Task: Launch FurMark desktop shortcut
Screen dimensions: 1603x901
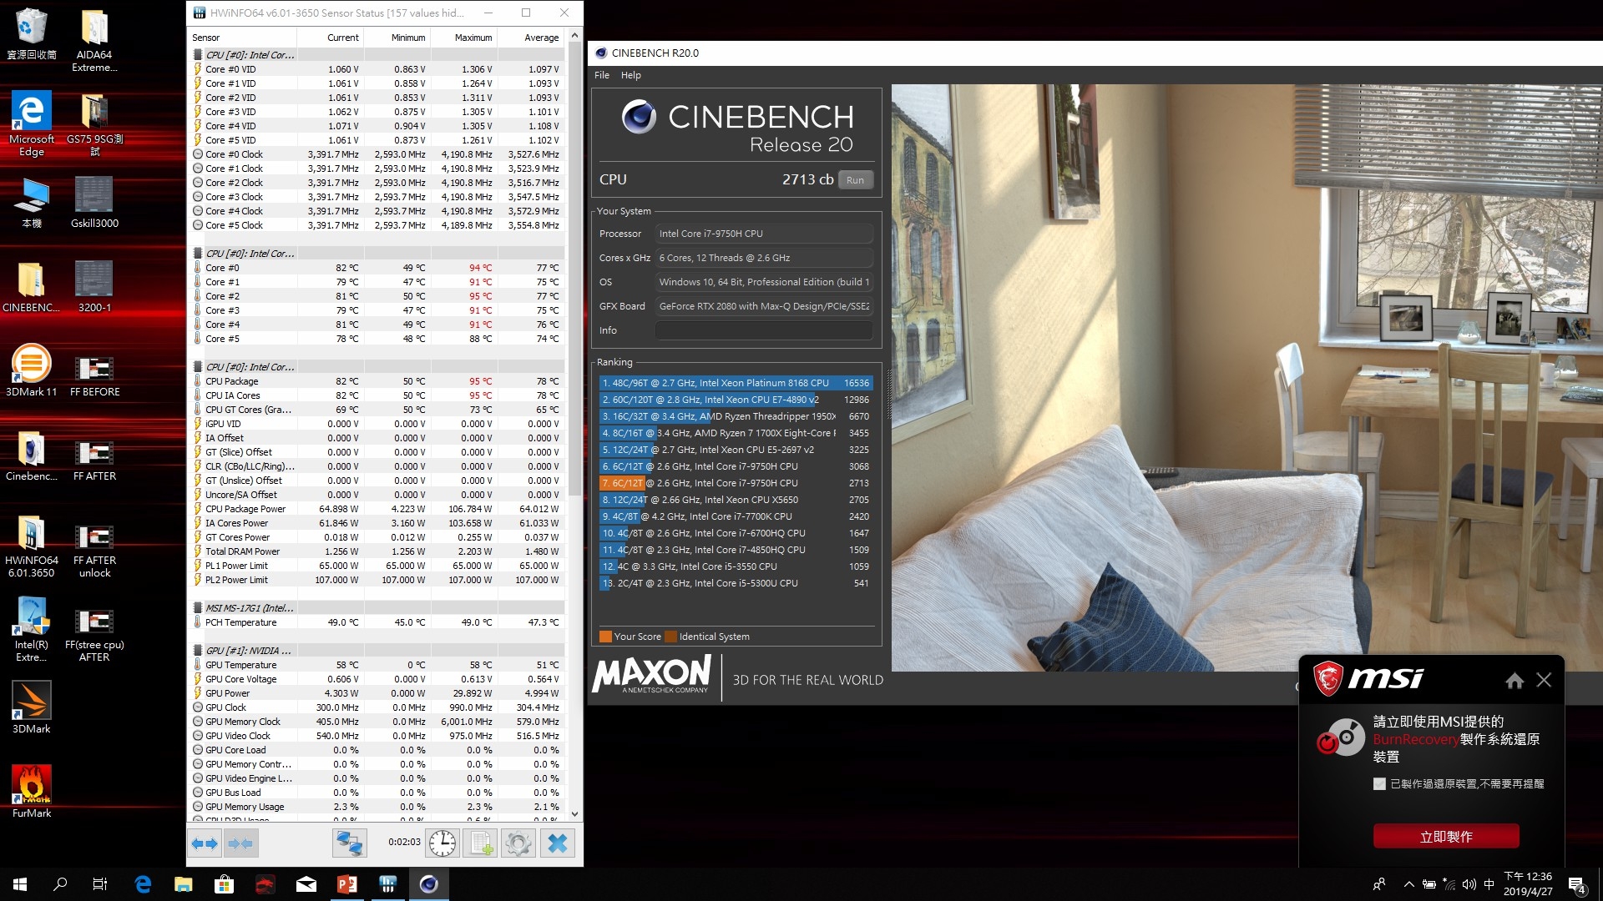Action: pos(32,791)
